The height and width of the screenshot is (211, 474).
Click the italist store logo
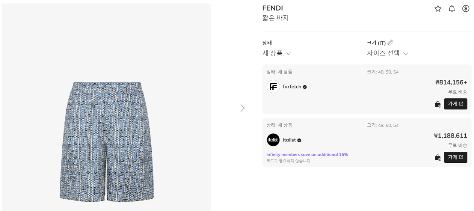(273, 140)
